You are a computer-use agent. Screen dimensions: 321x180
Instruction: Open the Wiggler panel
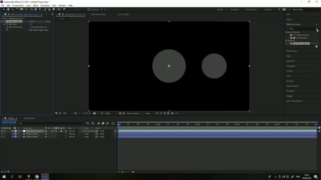pyautogui.click(x=290, y=96)
